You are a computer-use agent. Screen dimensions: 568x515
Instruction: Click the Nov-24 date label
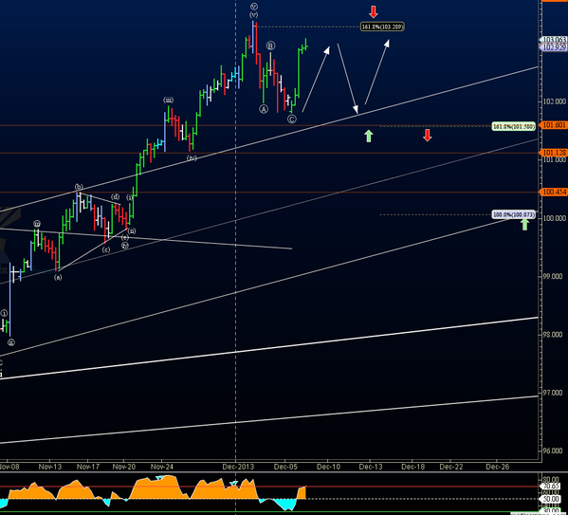pos(162,467)
